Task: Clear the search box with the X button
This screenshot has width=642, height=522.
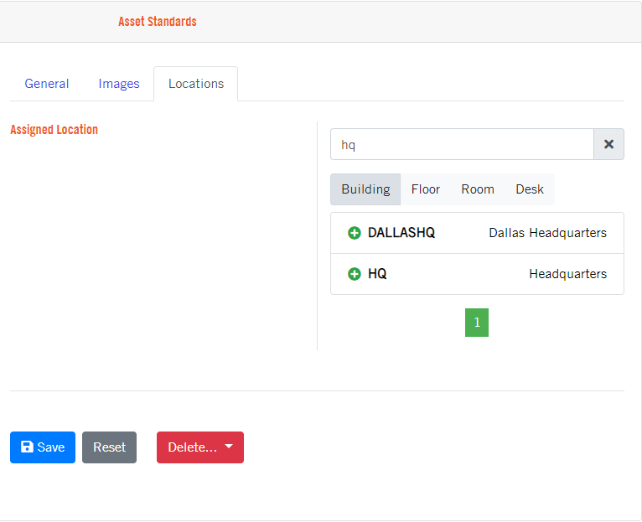Action: tap(608, 144)
